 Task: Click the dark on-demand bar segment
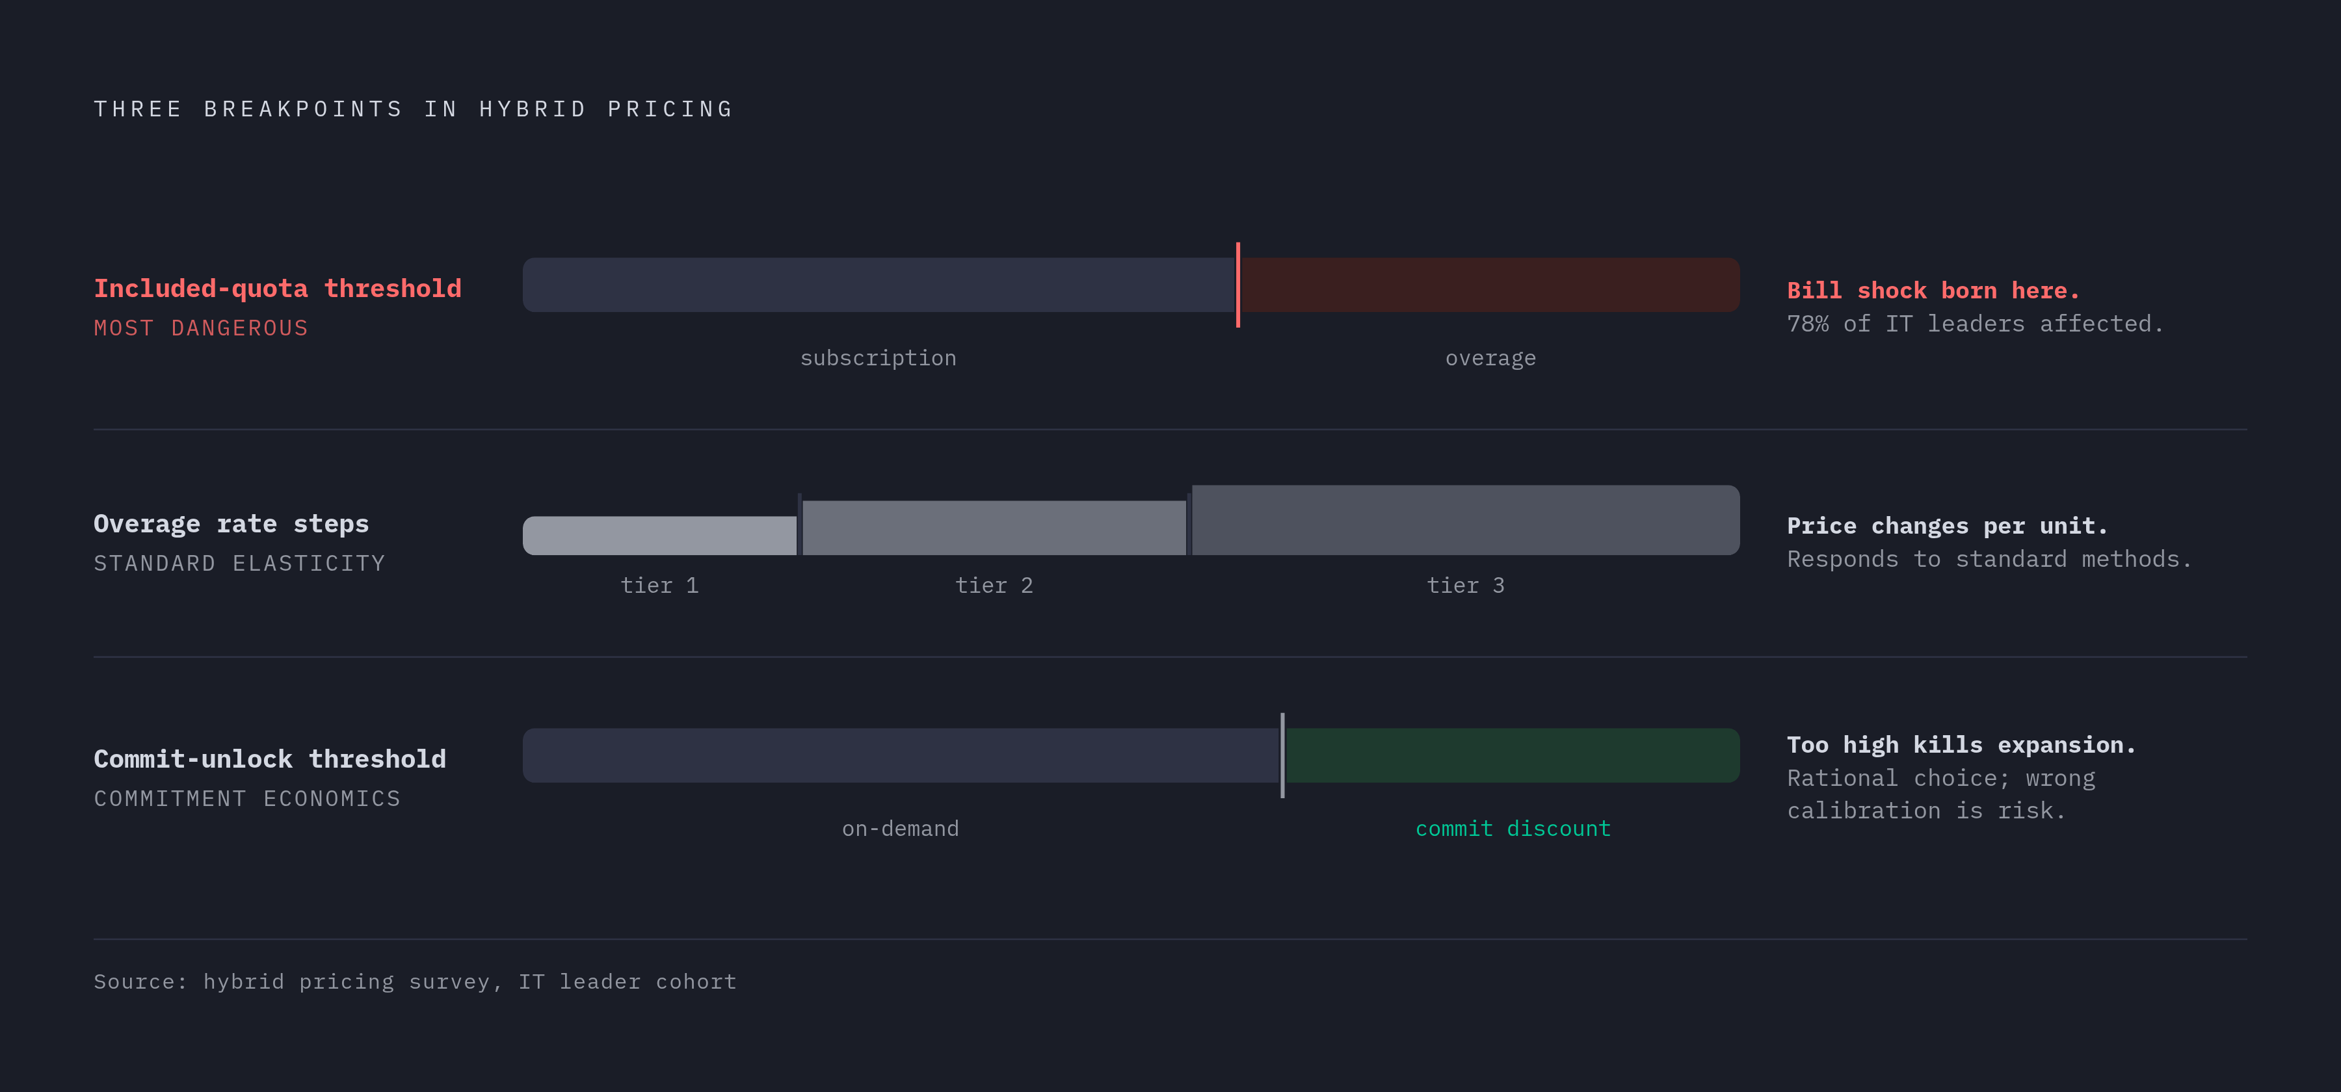tap(901, 755)
